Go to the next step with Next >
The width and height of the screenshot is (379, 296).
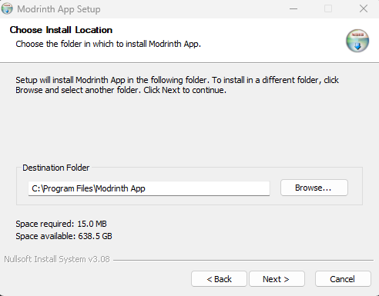(x=277, y=279)
